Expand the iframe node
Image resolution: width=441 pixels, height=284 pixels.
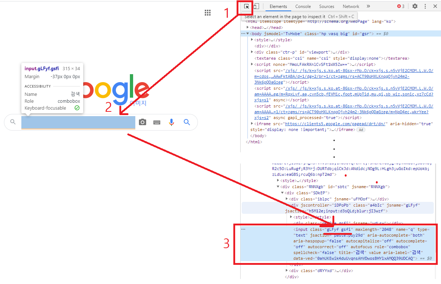coord(252,124)
